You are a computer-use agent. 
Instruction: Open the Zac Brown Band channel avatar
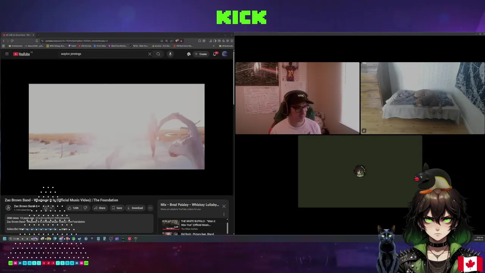8,208
